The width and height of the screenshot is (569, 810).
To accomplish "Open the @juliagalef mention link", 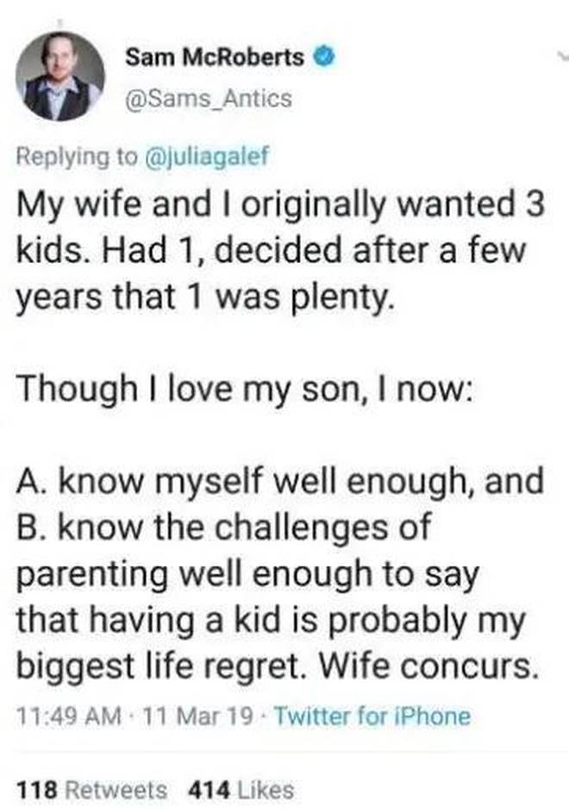I will [208, 156].
